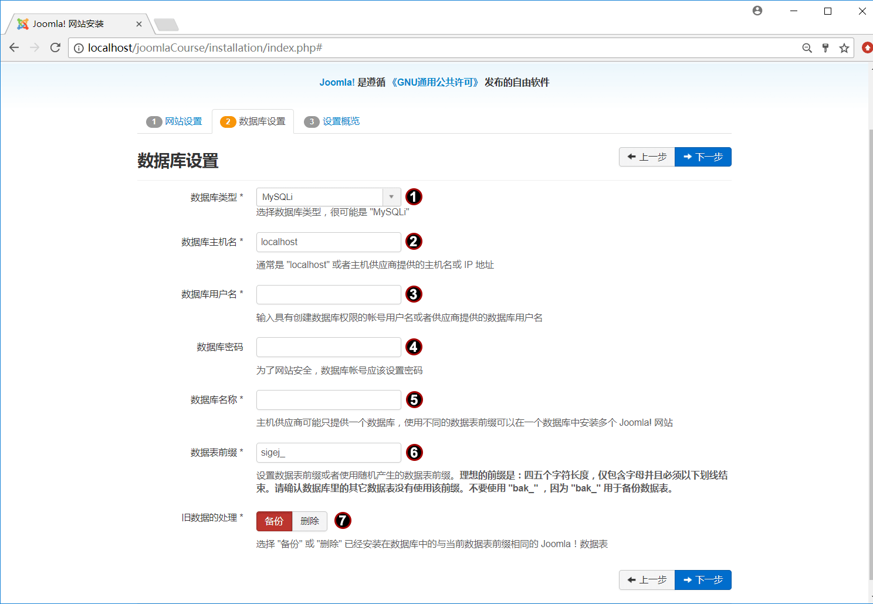873x604 pixels.
Task: Click the 数据库设置 page heading
Action: [x=178, y=161]
